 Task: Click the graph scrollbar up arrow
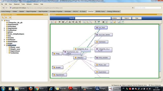[x=160, y=25]
